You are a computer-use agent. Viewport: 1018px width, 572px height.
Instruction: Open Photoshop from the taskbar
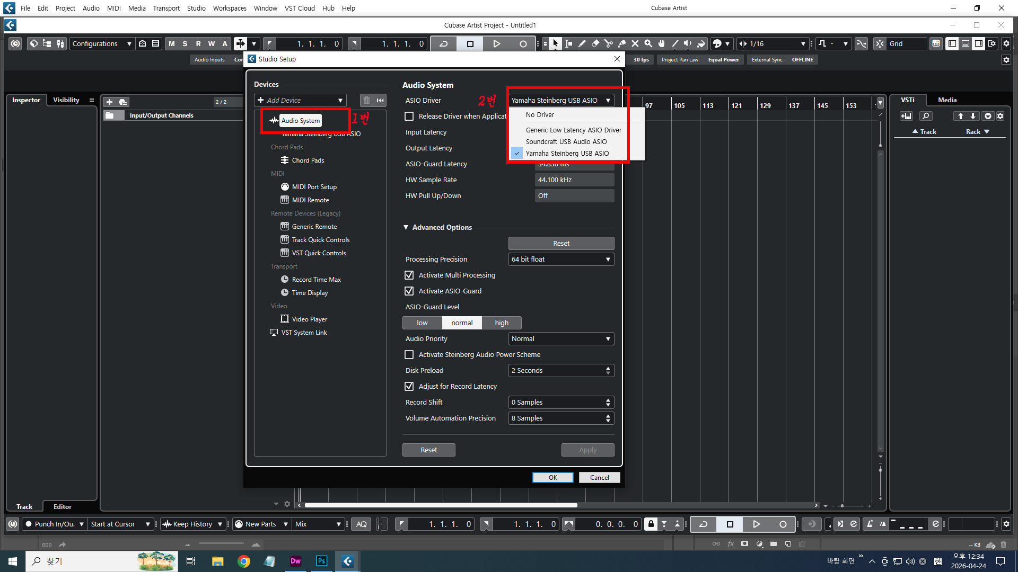click(321, 561)
